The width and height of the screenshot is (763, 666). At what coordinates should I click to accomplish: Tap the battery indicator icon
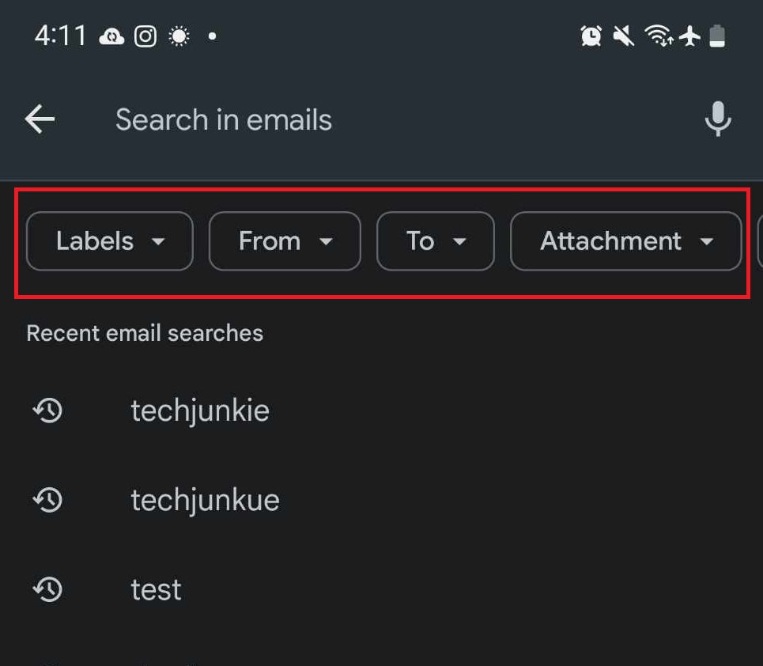(x=717, y=36)
